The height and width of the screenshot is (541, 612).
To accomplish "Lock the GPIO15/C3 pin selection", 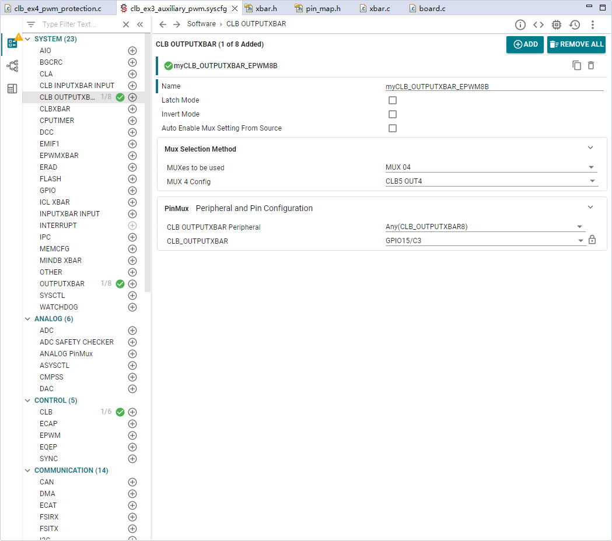I will [592, 240].
